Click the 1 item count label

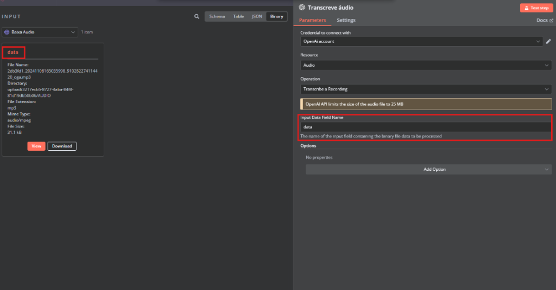[x=87, y=32]
